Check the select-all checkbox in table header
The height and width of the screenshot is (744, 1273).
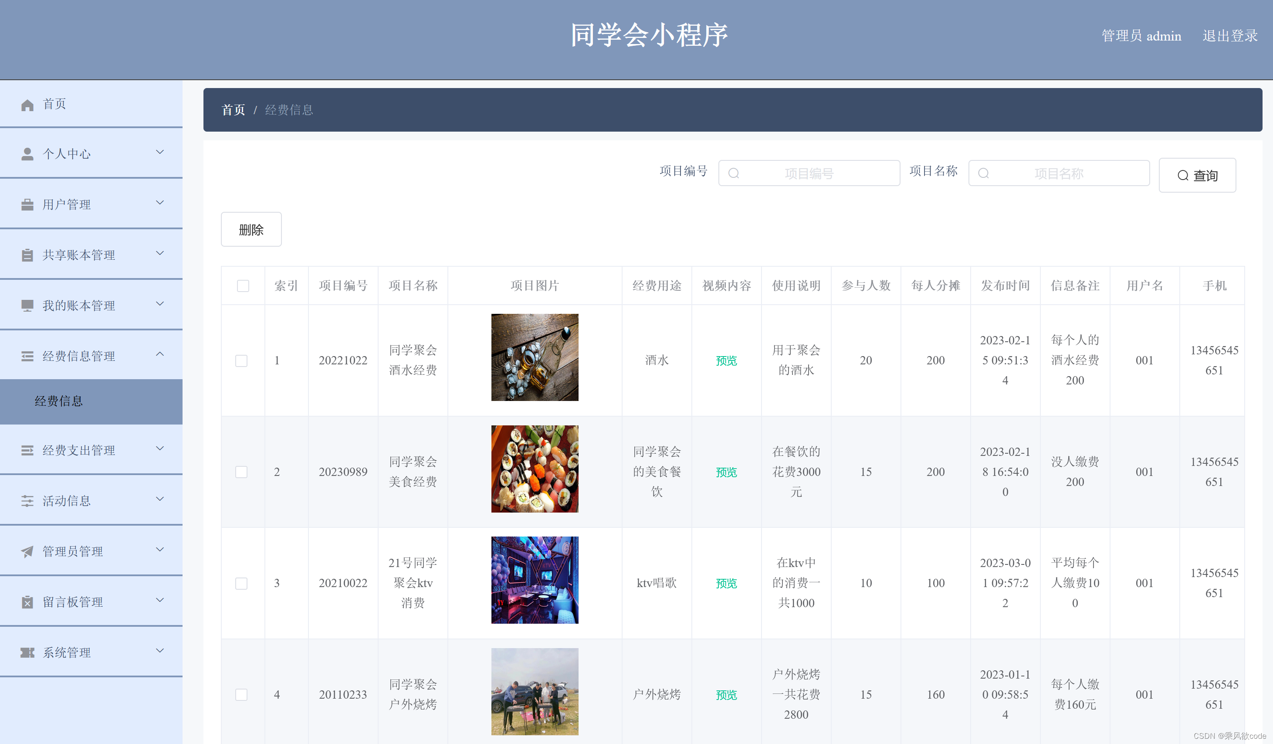[x=243, y=285]
